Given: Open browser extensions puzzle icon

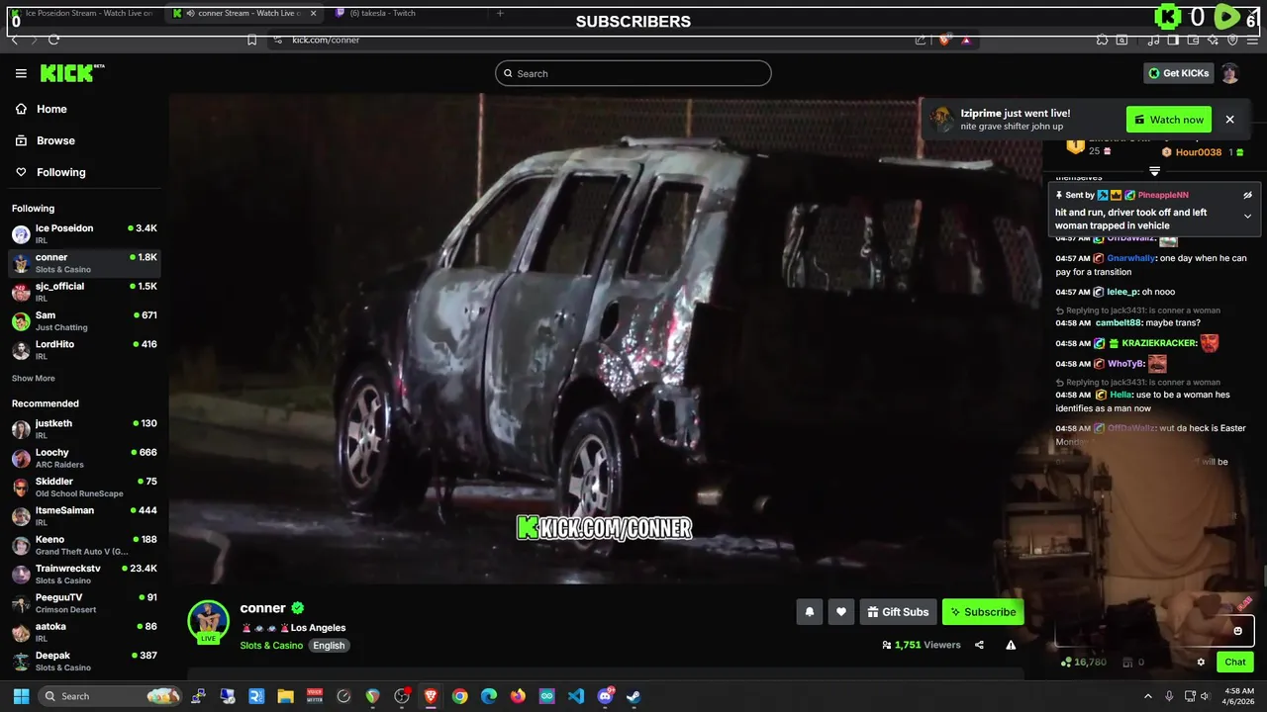Looking at the screenshot, I should [1102, 40].
